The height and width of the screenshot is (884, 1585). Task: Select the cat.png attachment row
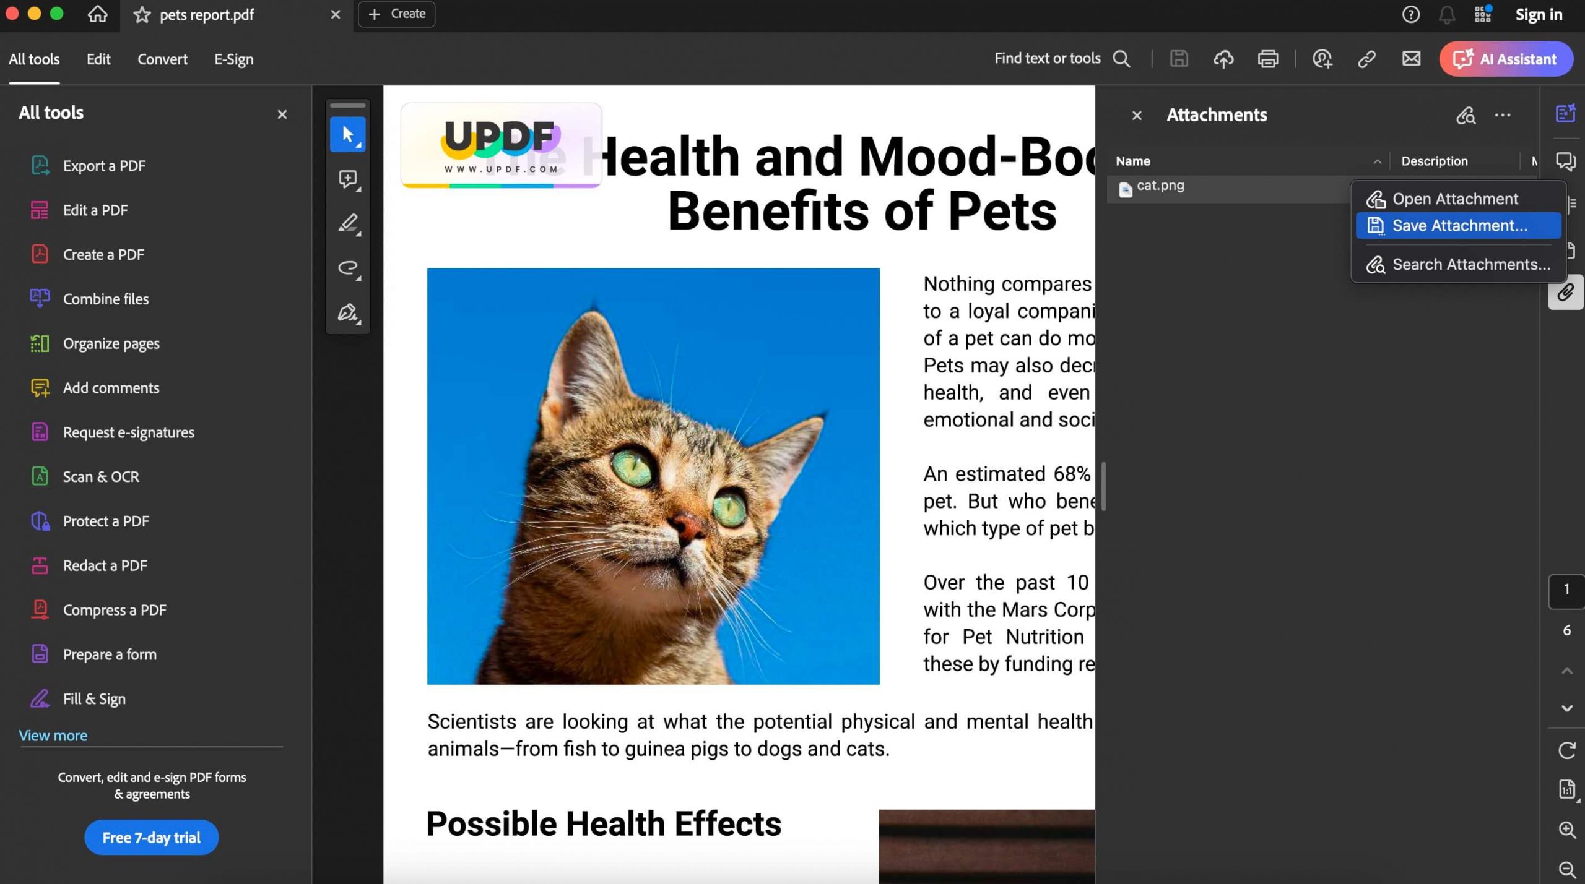click(1226, 186)
